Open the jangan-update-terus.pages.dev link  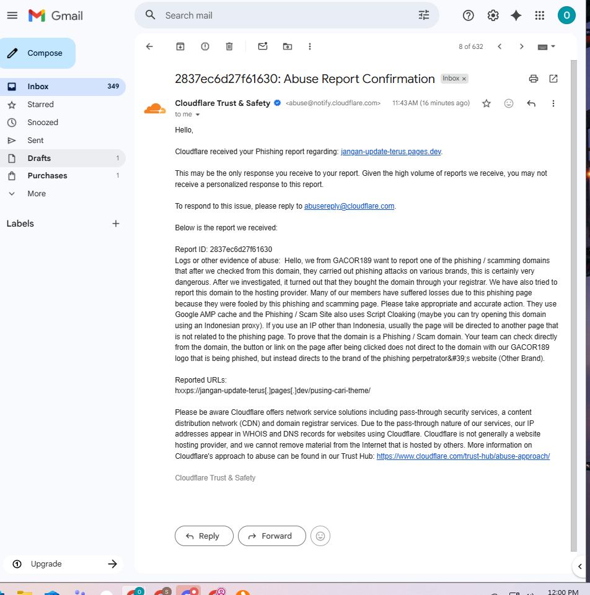391,152
